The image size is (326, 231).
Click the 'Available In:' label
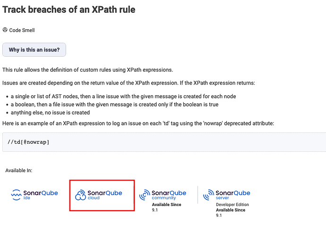[18, 170]
